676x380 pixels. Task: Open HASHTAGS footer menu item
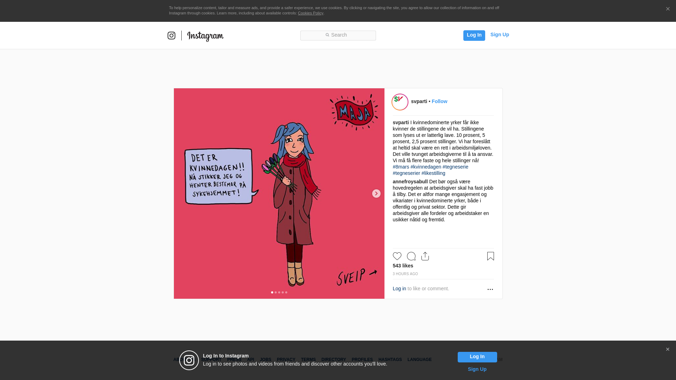click(390, 360)
